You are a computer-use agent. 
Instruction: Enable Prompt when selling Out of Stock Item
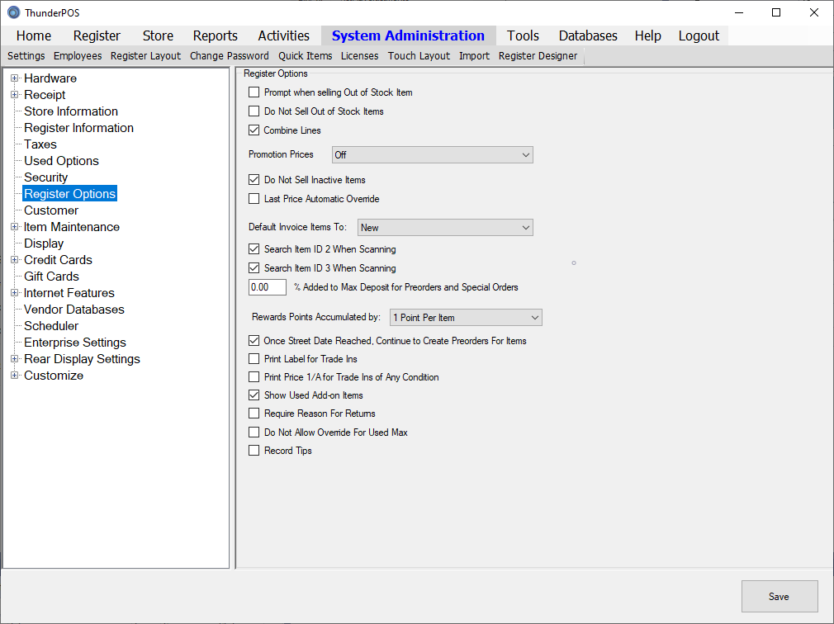254,92
